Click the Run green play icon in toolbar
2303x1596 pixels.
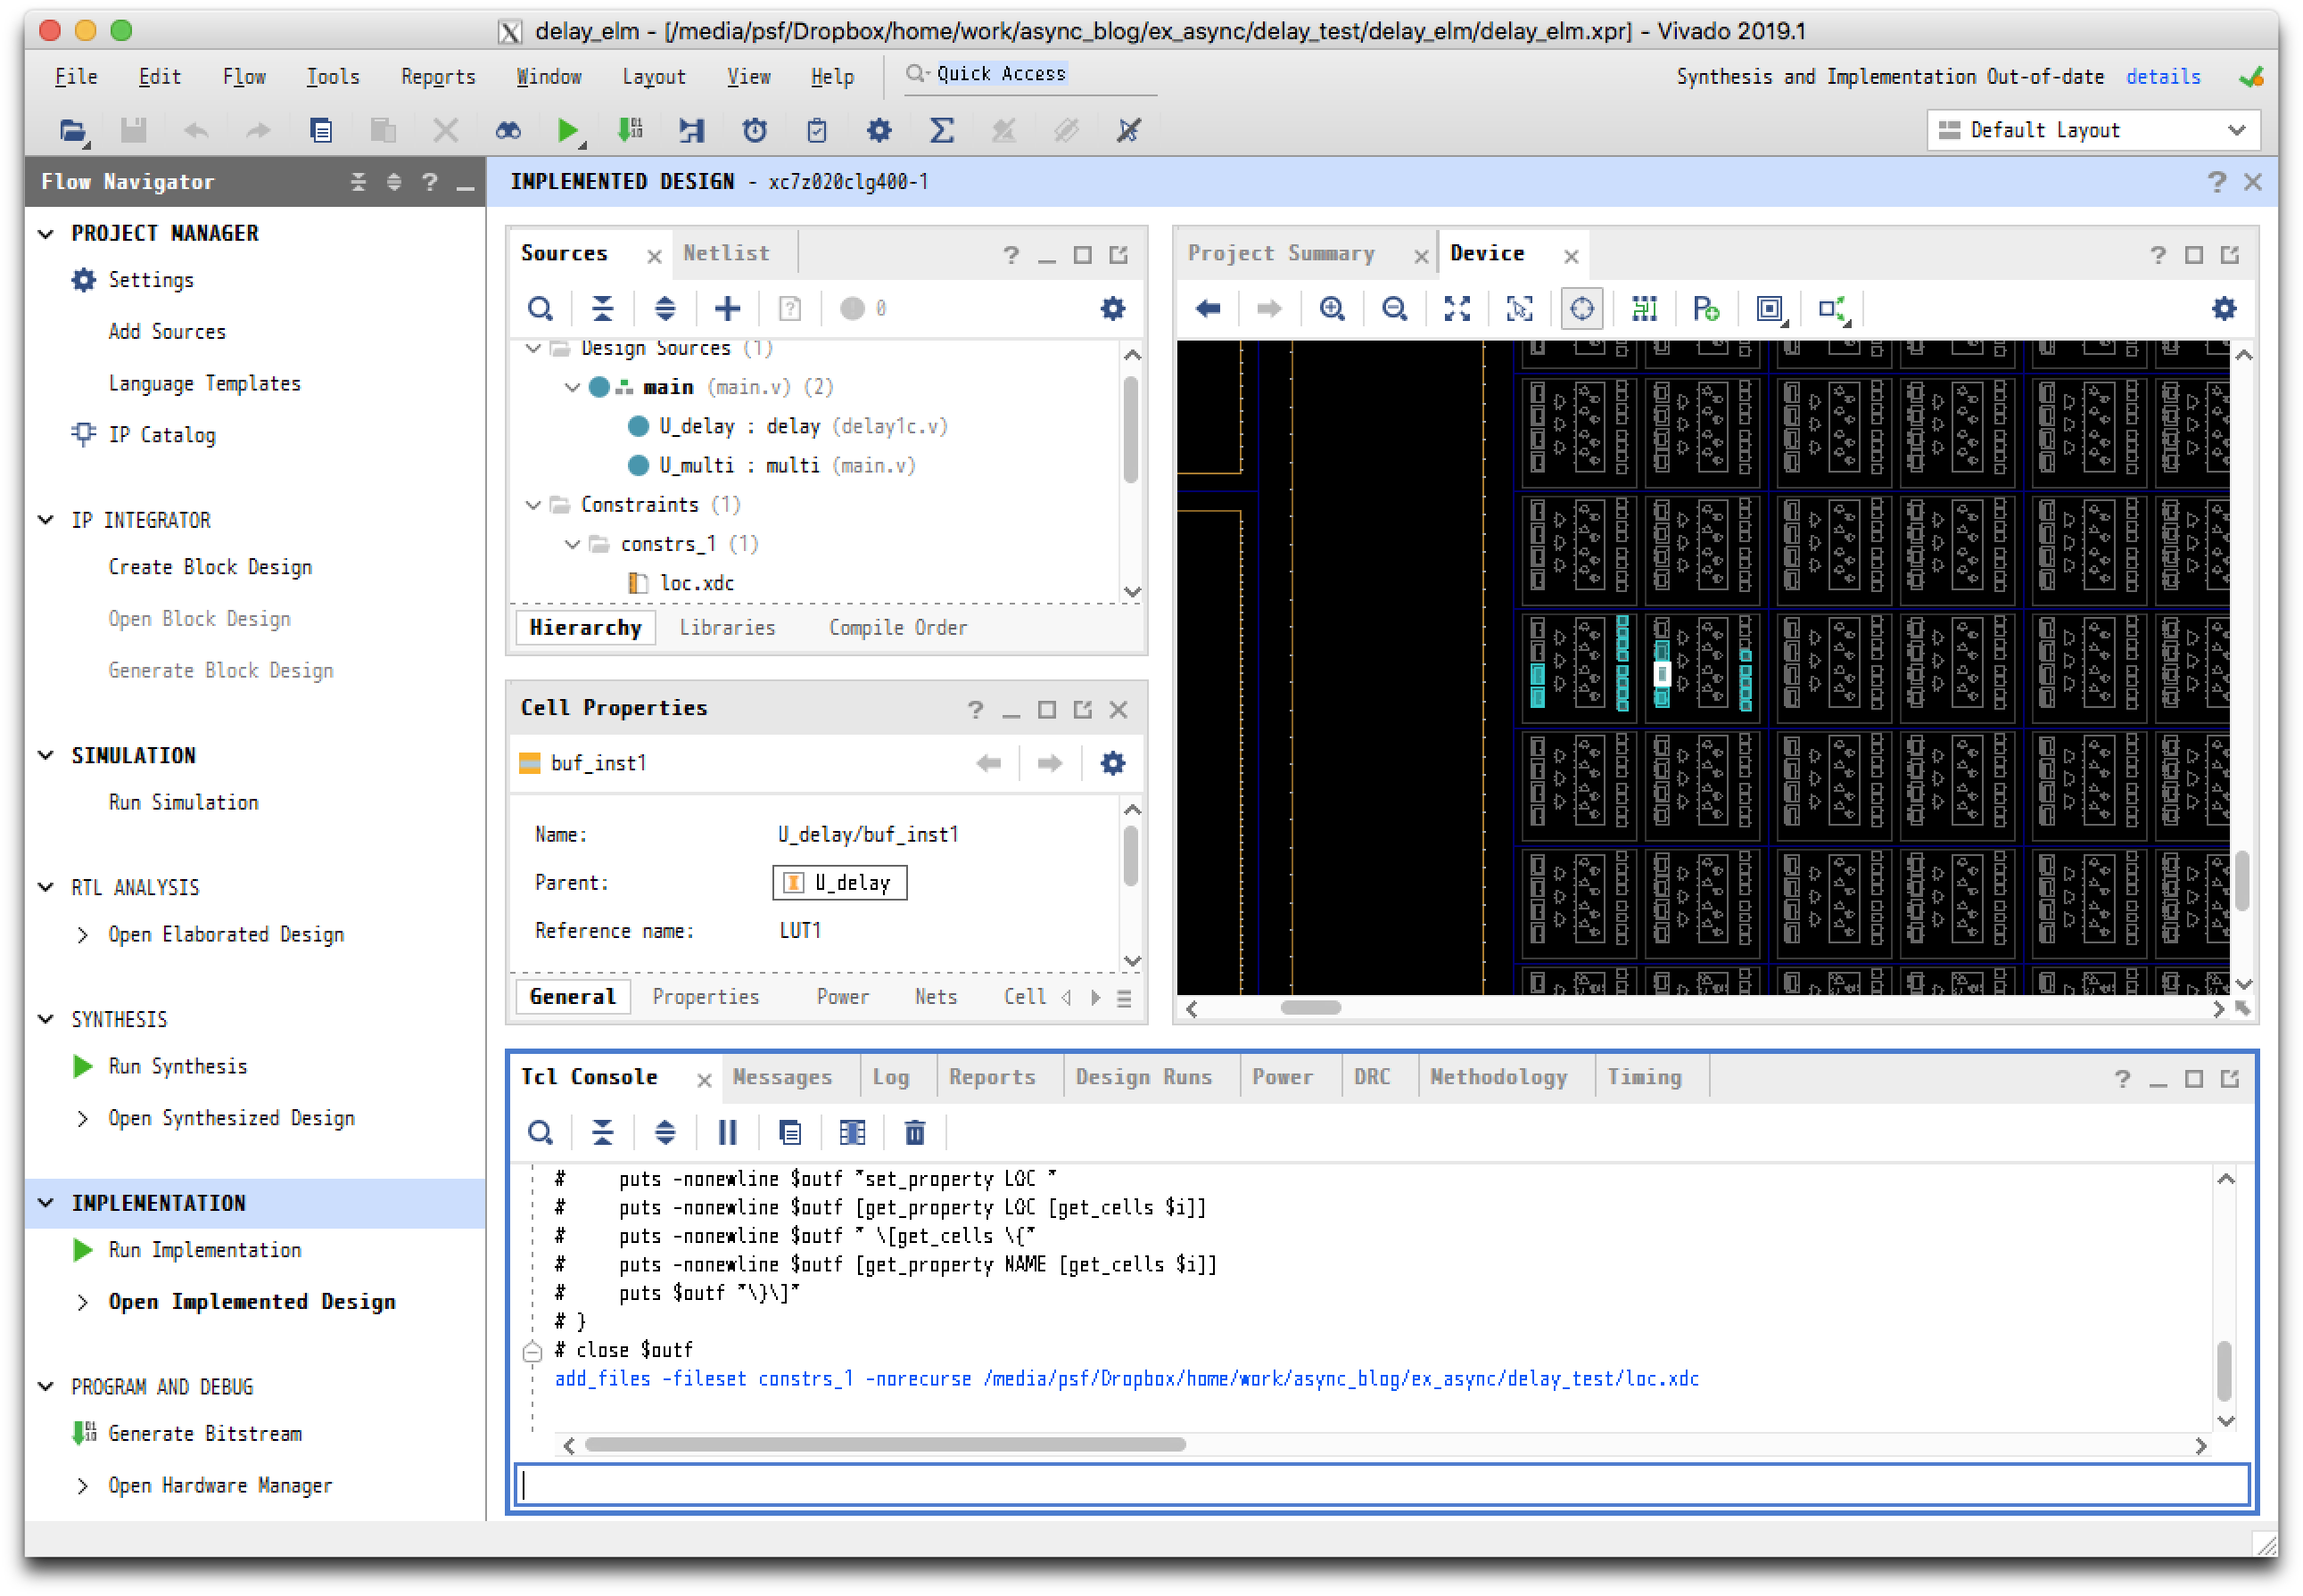pyautogui.click(x=566, y=130)
